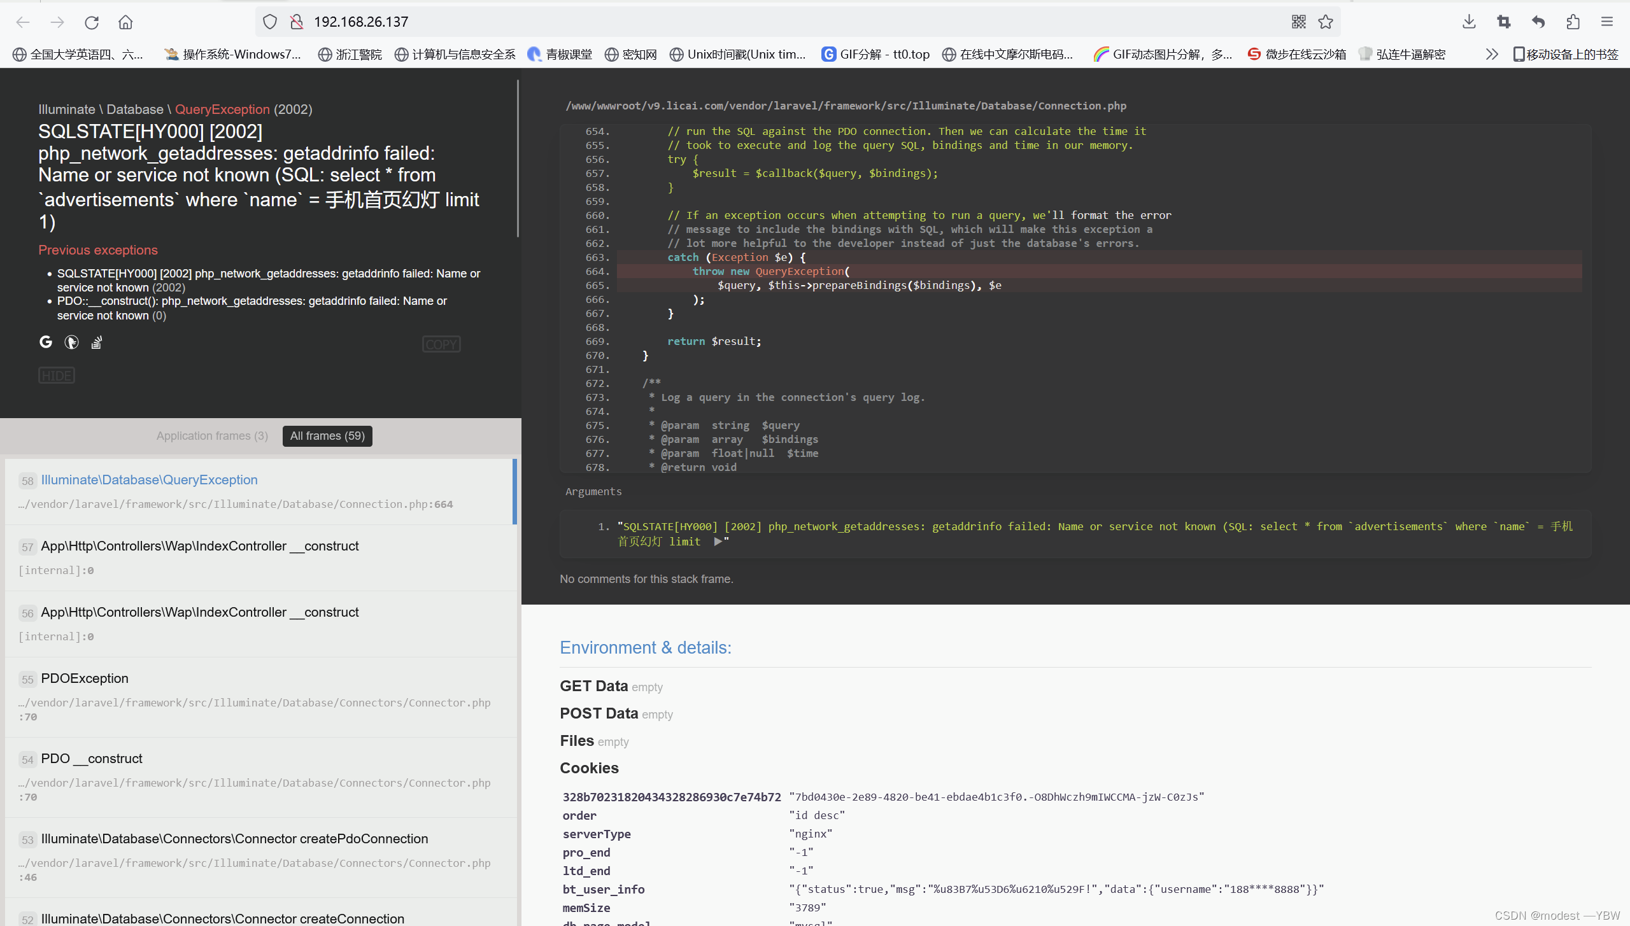This screenshot has height=926, width=1630.
Task: Select All frames (59) tab
Action: pyautogui.click(x=327, y=436)
